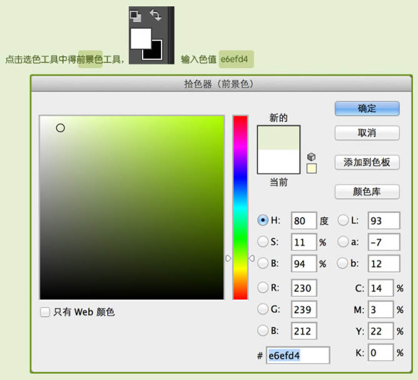This screenshot has width=418, height=380.
Task: Click the new color preview (light green)
Action: point(278,138)
